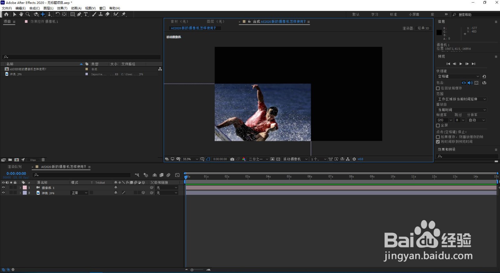Open the 空格键 shortcut dropdown
Viewport: 500px width, 273px height.
[x=458, y=77]
